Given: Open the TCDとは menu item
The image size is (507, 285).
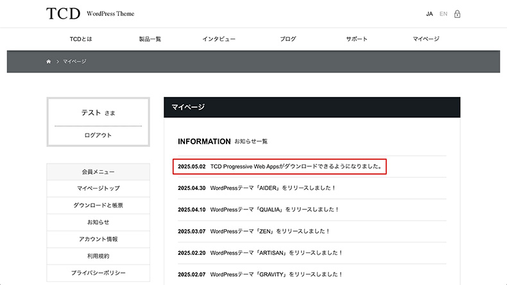Looking at the screenshot, I should (x=81, y=39).
